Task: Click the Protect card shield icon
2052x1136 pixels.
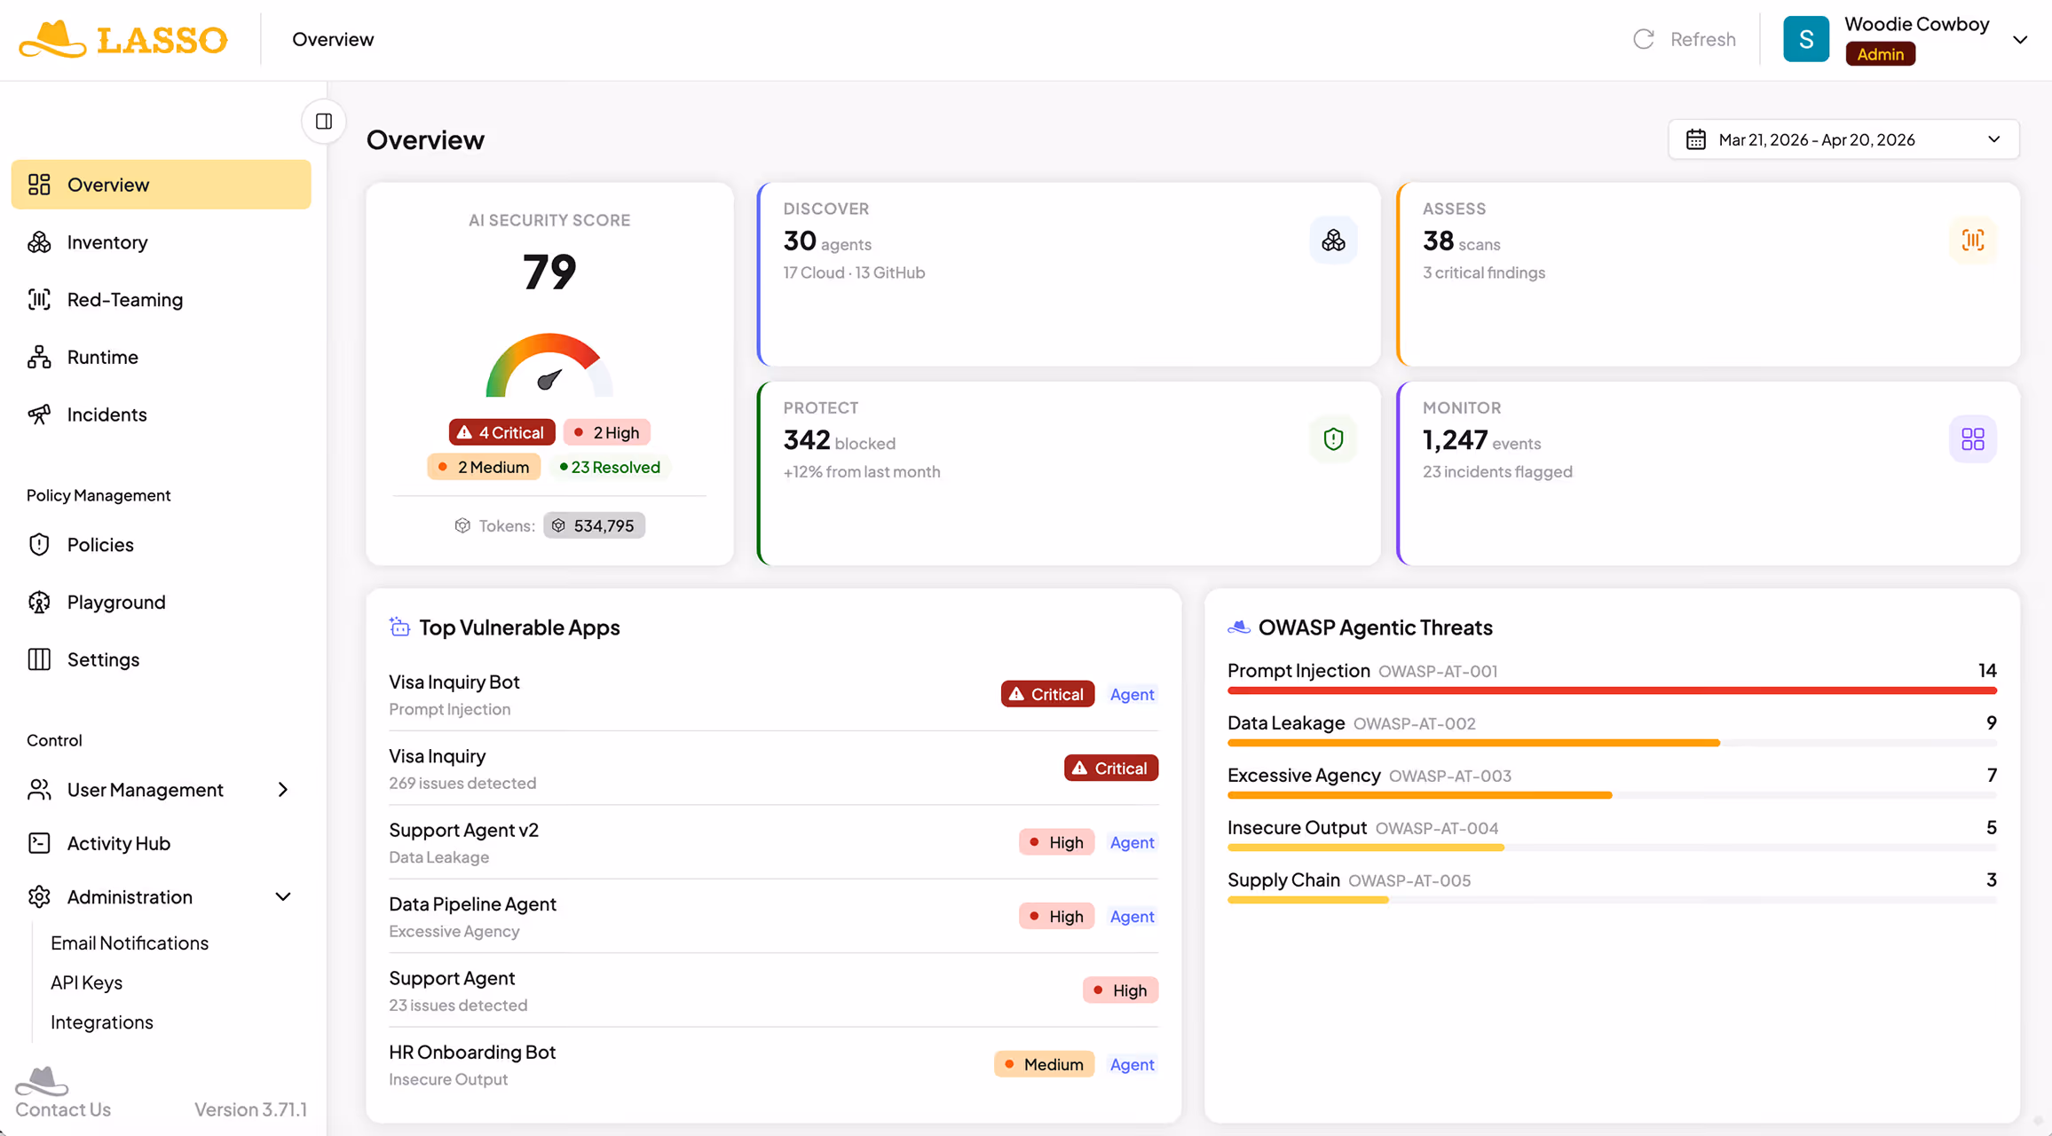Action: coord(1333,438)
